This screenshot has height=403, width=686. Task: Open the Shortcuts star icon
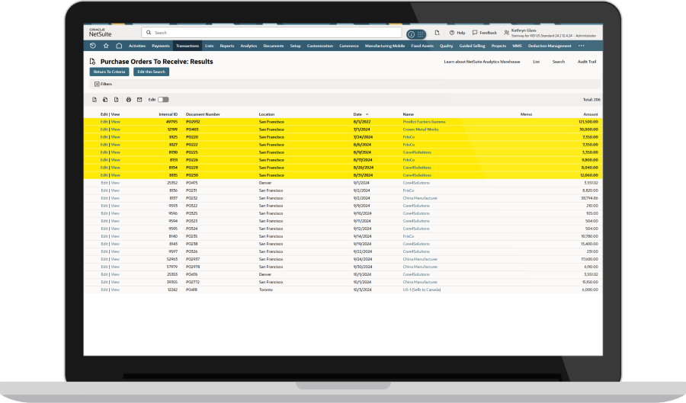[x=106, y=46]
